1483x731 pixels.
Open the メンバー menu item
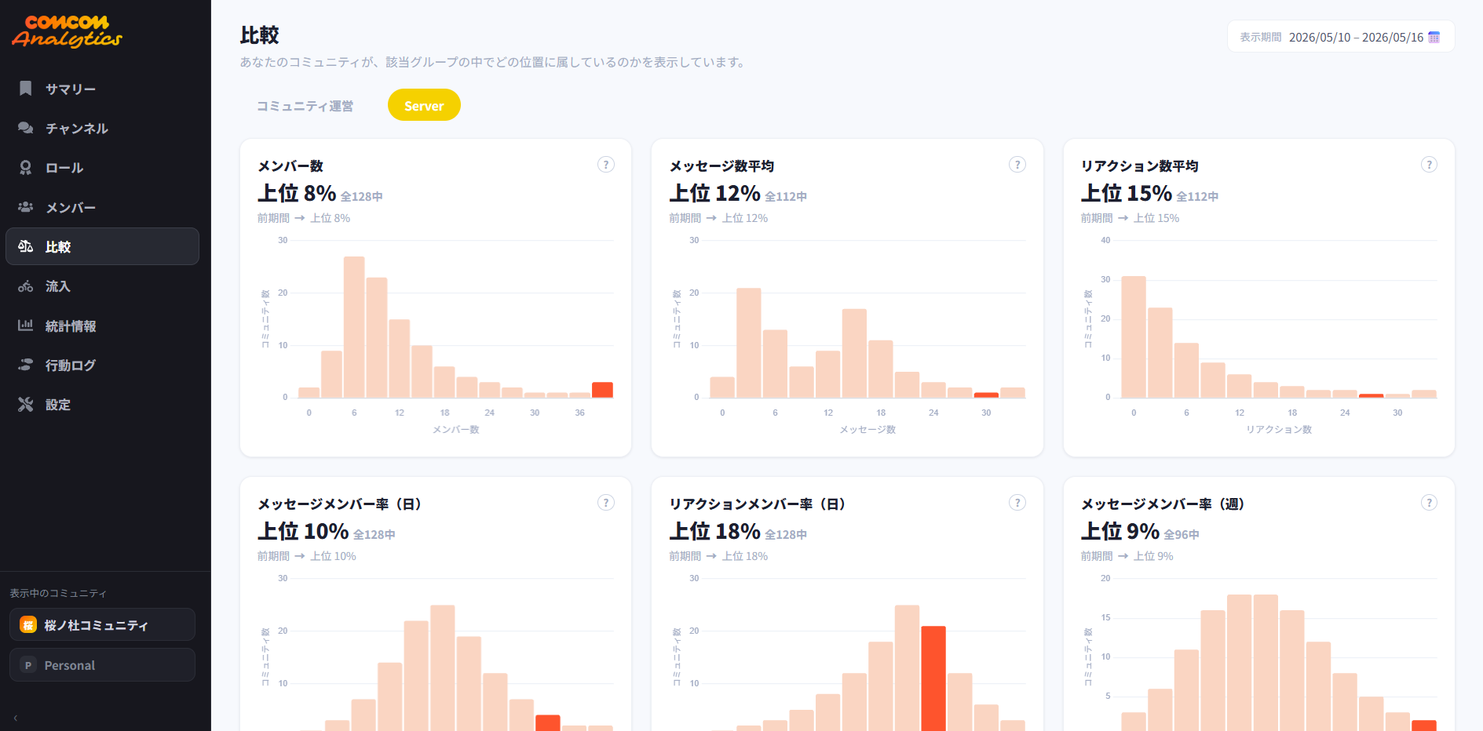[102, 207]
